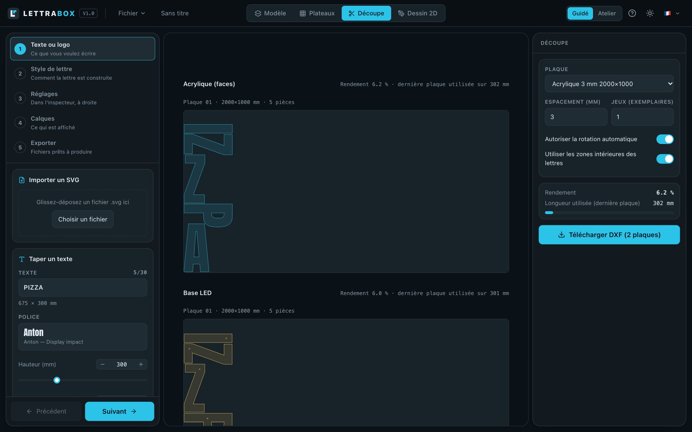Viewport: 692px width, 432px height.
Task: Open the Anton font selector
Action: tap(83, 337)
